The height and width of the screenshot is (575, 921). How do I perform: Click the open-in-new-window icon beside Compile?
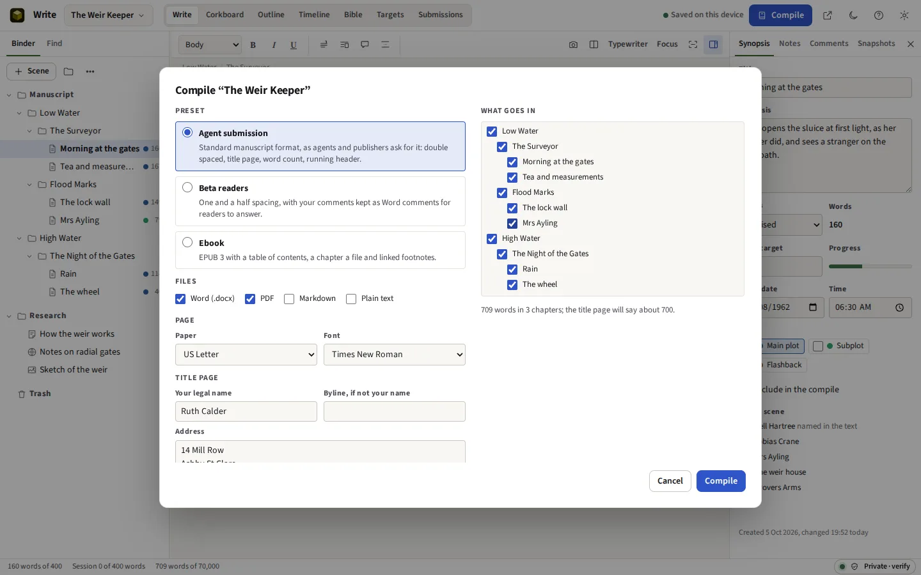(828, 15)
